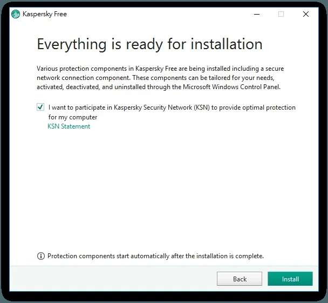The width and height of the screenshot is (328, 303).
Task: Click the info icon beside protection note
Action: click(x=41, y=256)
